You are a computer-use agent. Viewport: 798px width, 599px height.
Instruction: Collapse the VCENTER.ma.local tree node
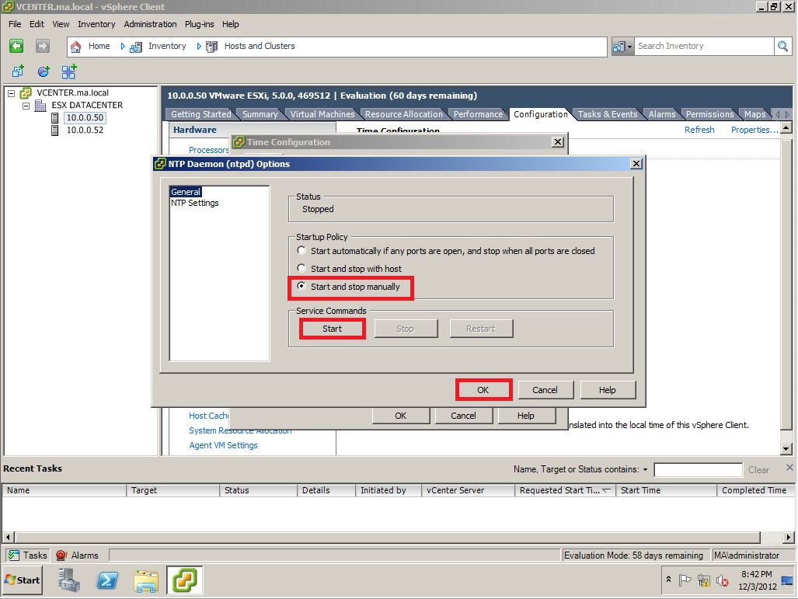coord(11,93)
